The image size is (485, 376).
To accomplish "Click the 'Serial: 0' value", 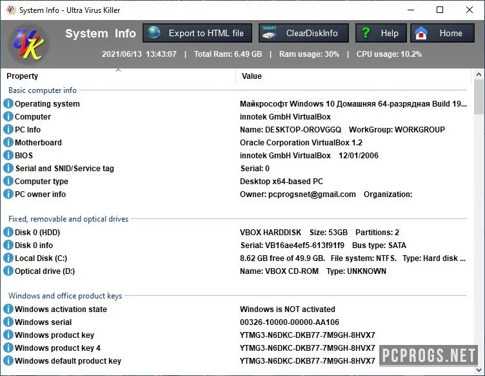I will [255, 168].
